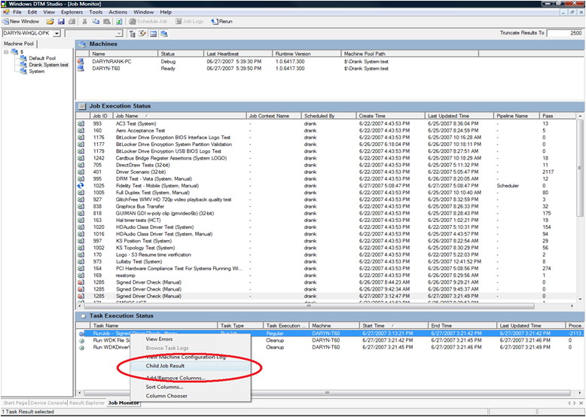Open the Tools menu

point(96,12)
